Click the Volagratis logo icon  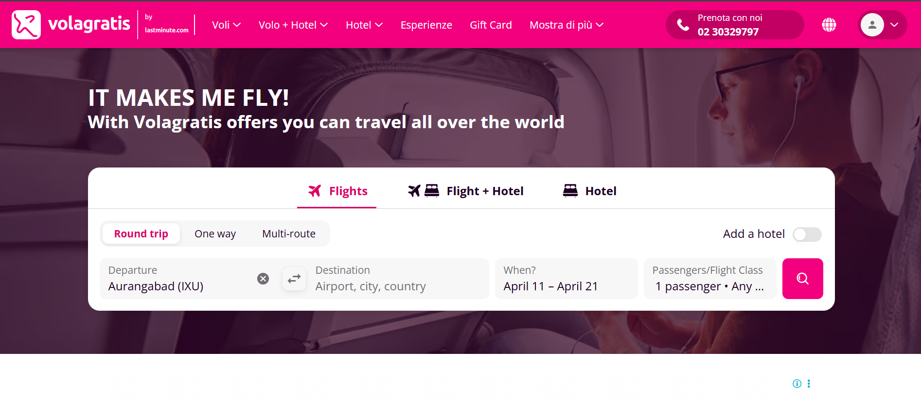tap(26, 25)
